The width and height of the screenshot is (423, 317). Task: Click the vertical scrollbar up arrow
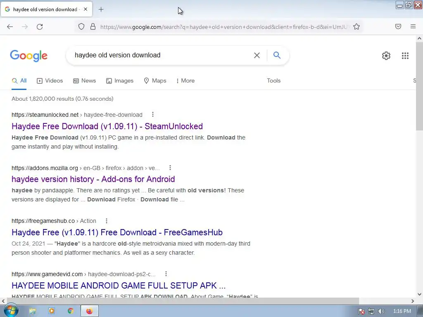coord(420,38)
